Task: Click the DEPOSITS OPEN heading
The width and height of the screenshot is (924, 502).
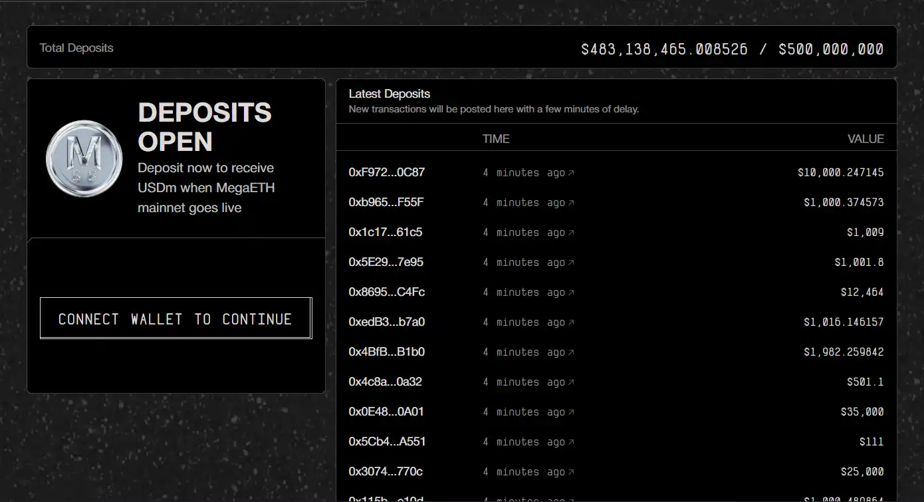Action: (x=205, y=127)
